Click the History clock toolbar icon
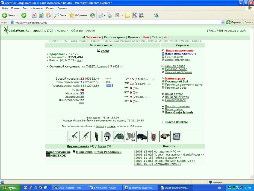 click(92, 15)
